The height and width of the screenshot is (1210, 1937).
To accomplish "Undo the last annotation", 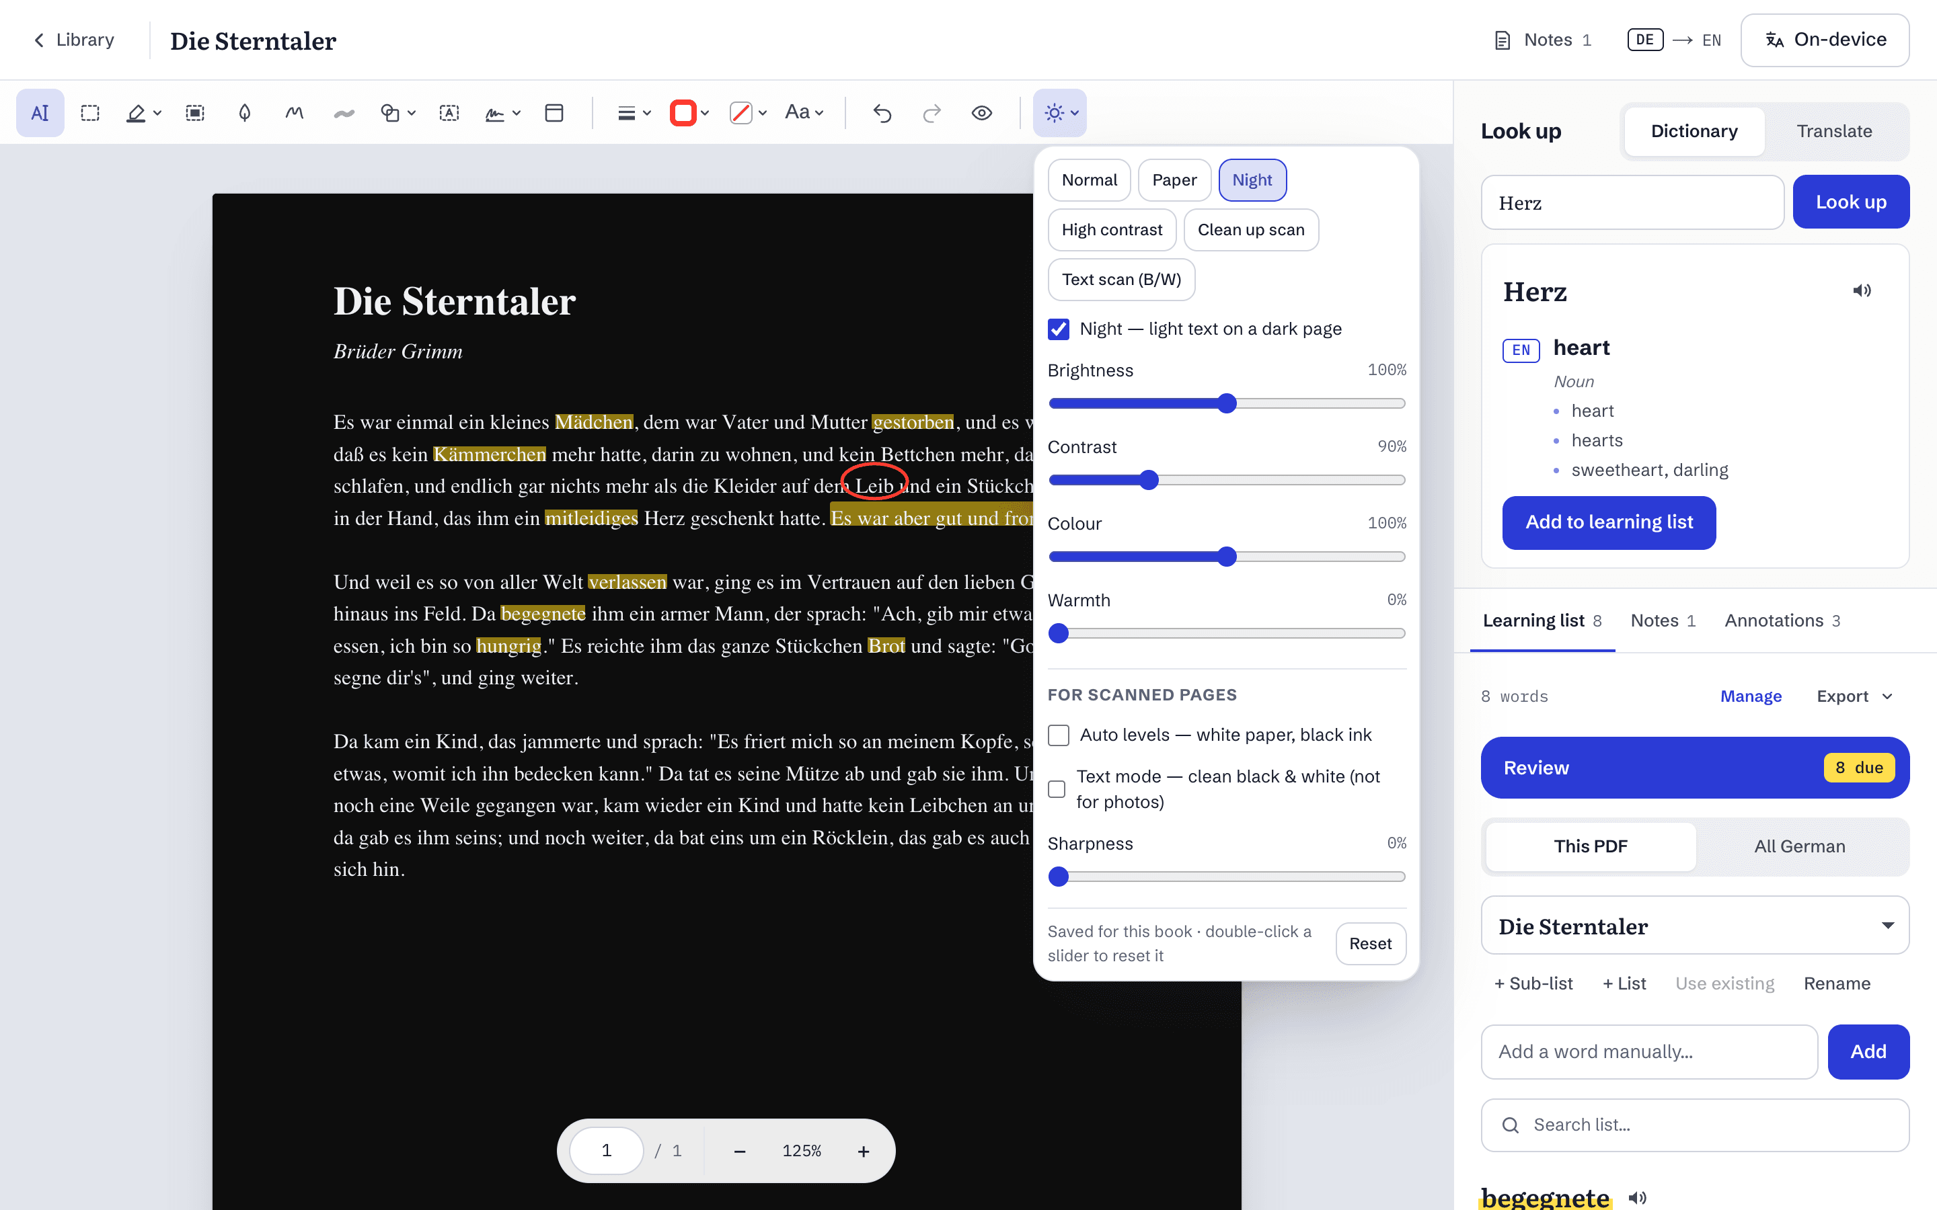I will click(882, 113).
